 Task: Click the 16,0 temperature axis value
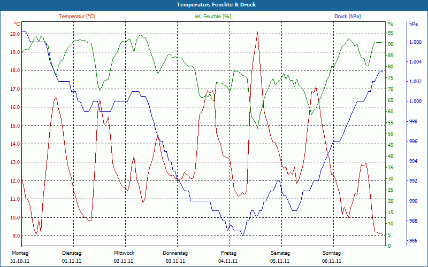coord(16,107)
